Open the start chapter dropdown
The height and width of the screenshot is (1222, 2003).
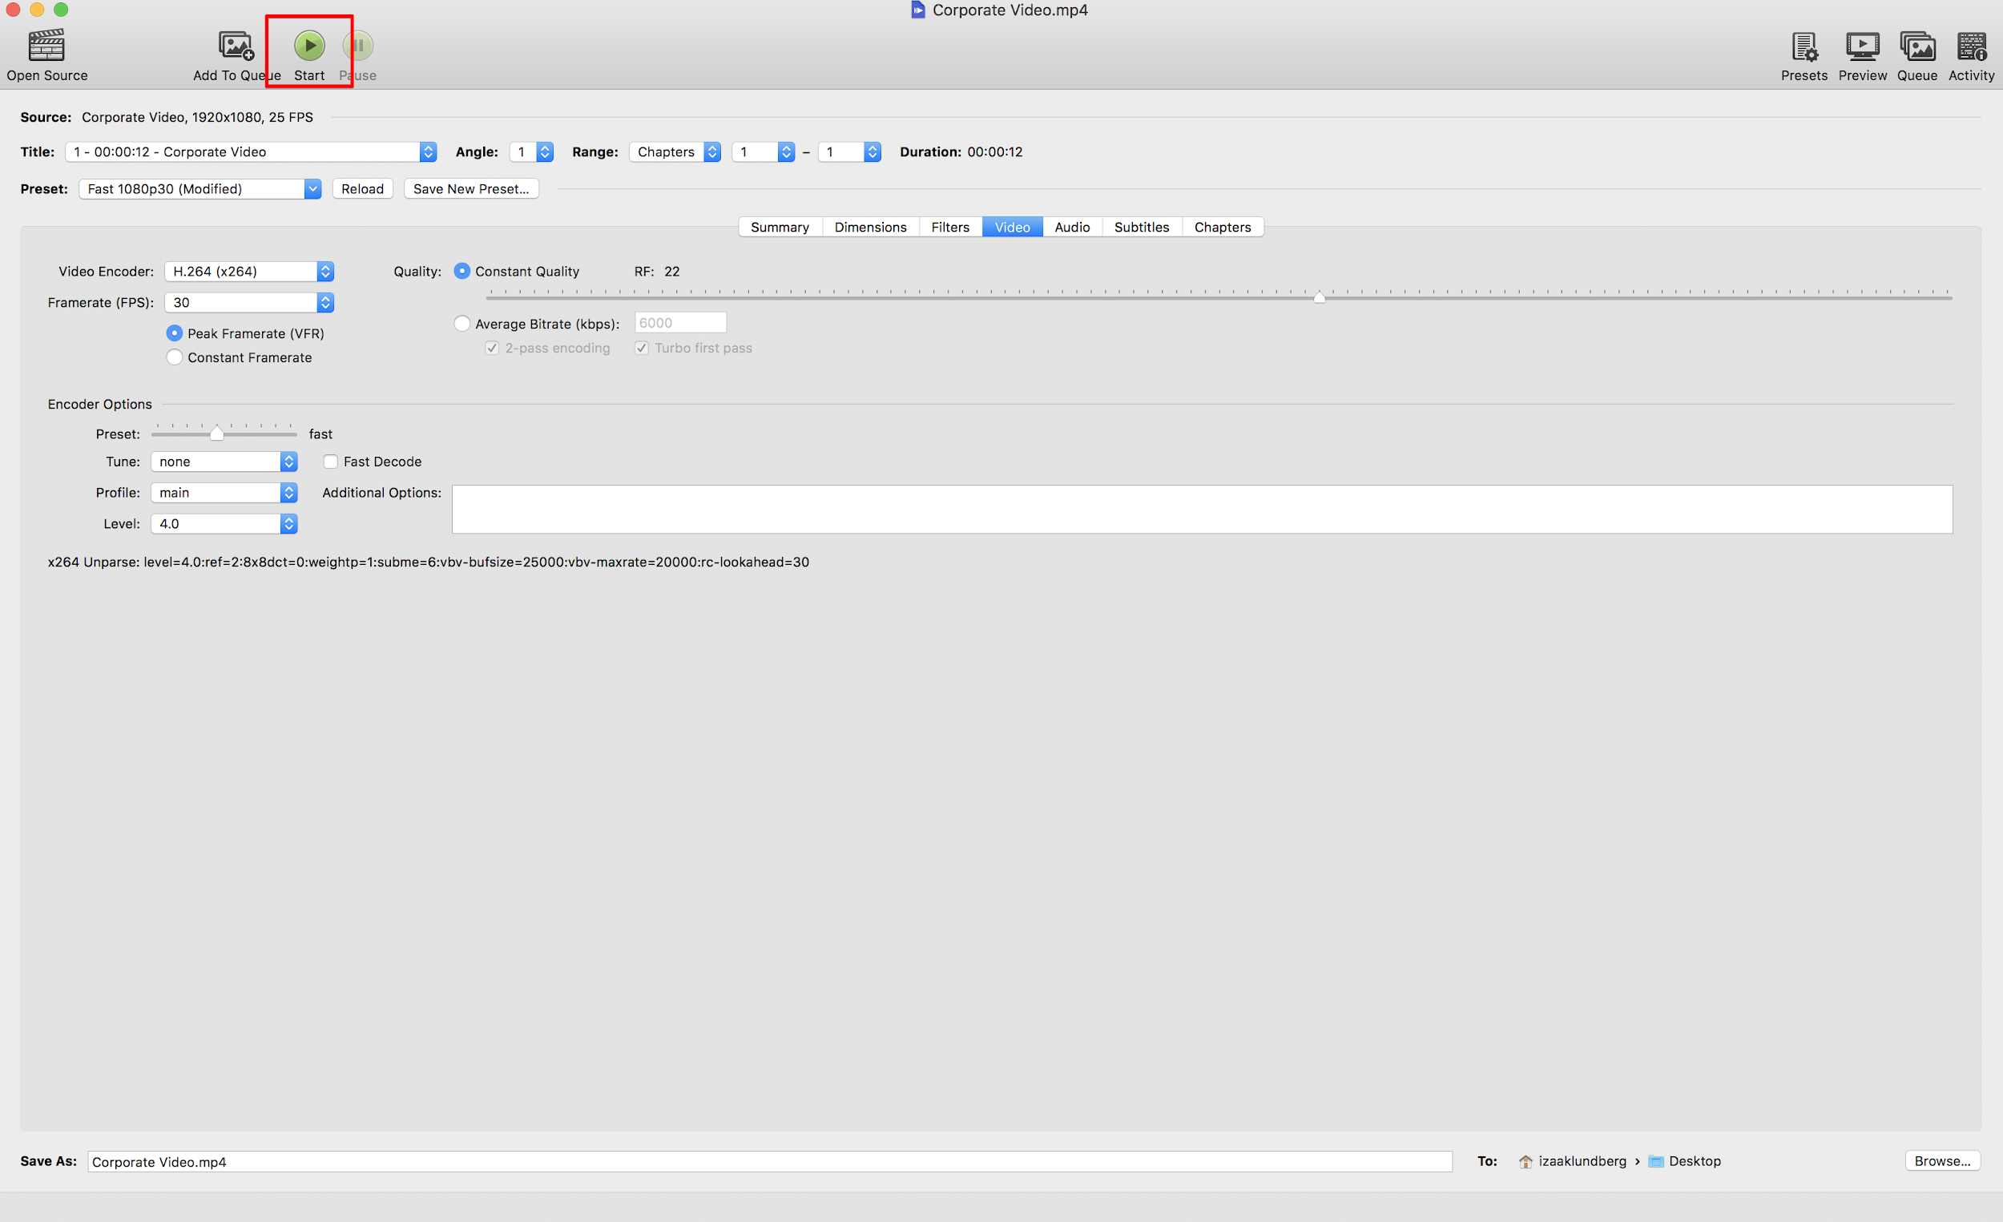point(764,152)
